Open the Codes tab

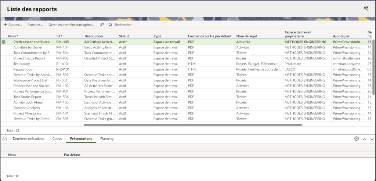coord(57,139)
